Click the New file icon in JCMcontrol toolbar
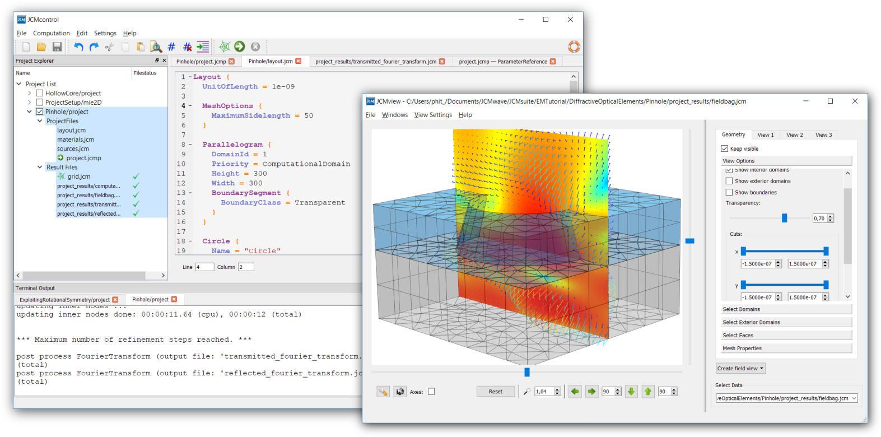Viewport: 881px width, 437px height. click(26, 47)
